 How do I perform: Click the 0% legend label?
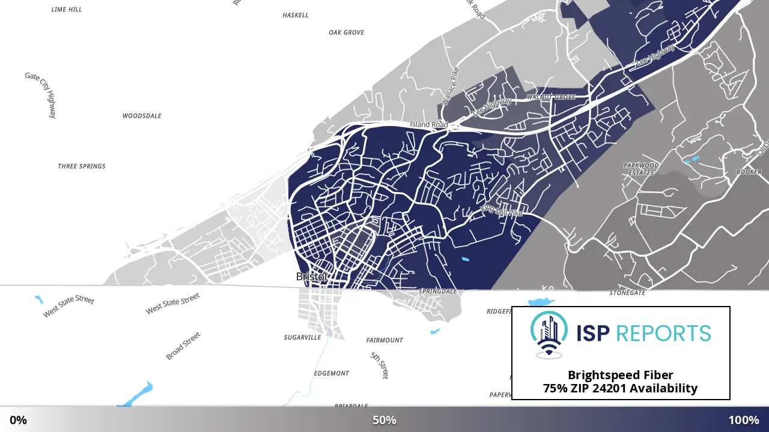tap(19, 420)
